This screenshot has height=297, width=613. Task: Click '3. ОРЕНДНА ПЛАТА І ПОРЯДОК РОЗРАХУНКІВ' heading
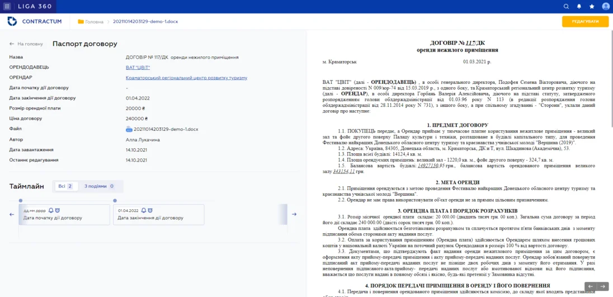[458, 211]
